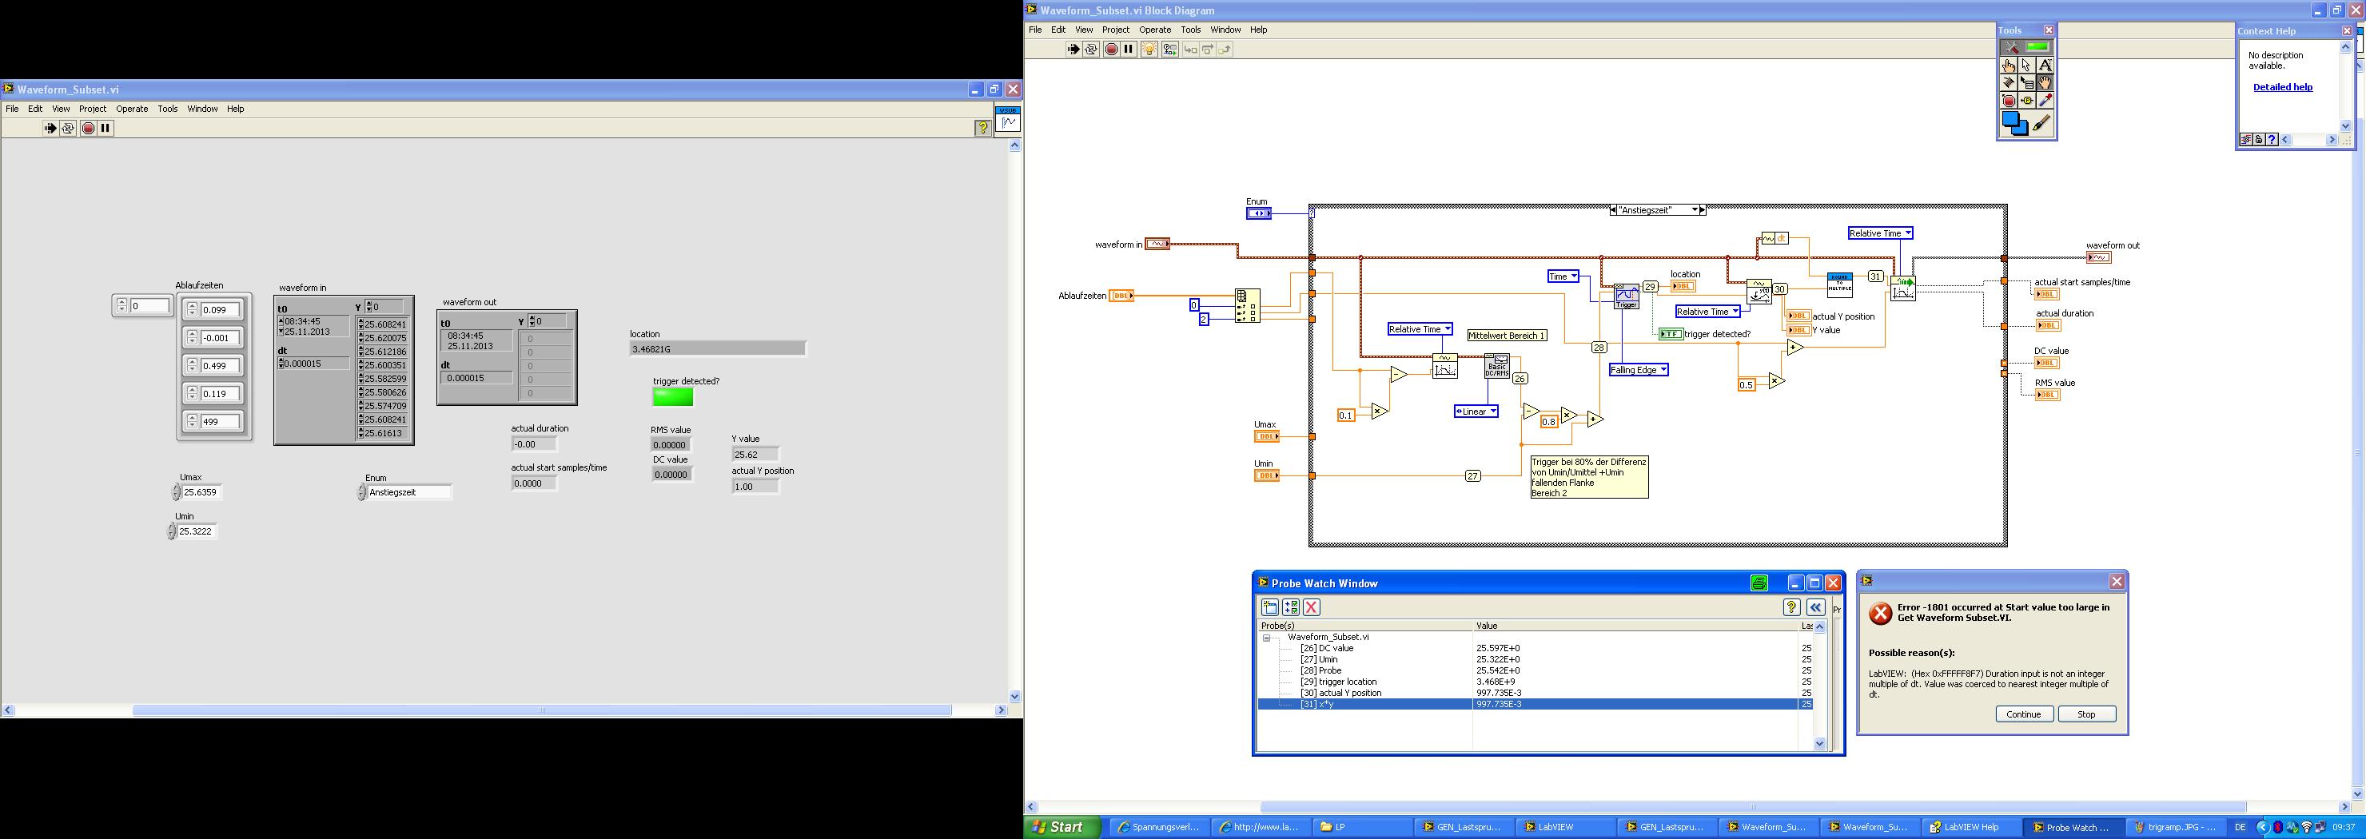Pick the Breakpoint tool in Tools palette
Viewport: 2366px width, 839px height.
pyautogui.click(x=2009, y=101)
